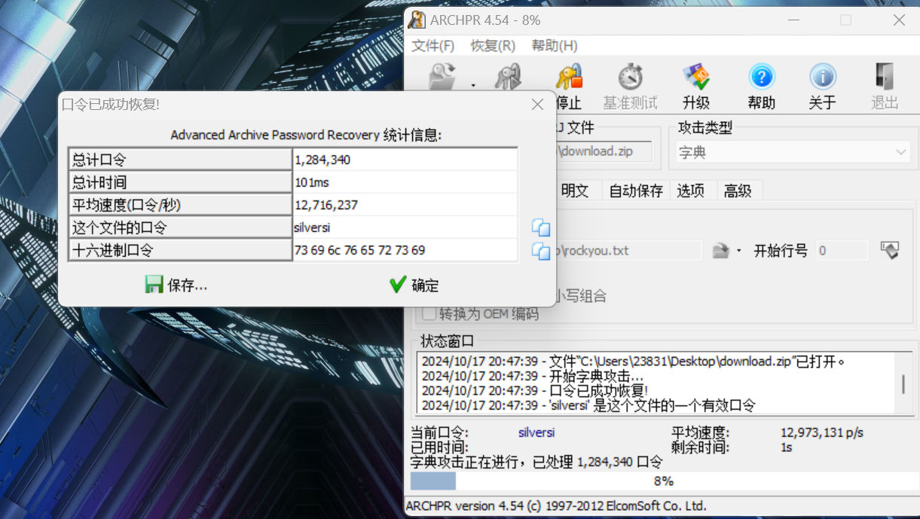Copy the hexadecimal password with its copy icon
920x519 pixels.
click(541, 251)
